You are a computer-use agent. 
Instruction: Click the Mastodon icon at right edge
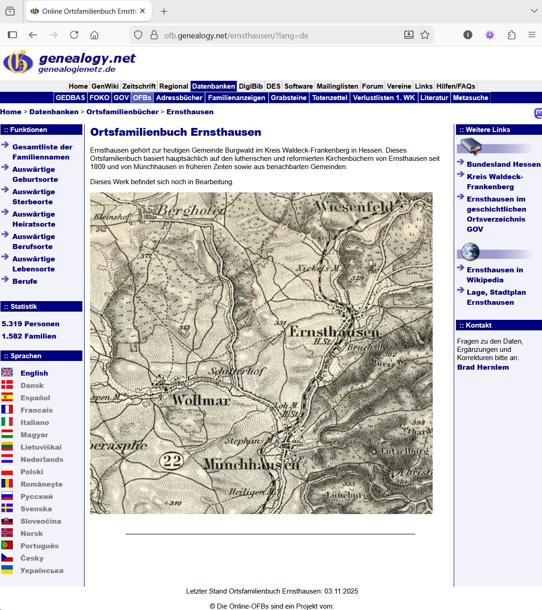tap(538, 113)
